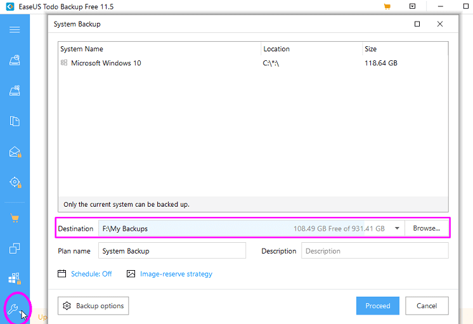
Task: Click the picture icon beside Image-reserve strategy
Action: click(131, 274)
